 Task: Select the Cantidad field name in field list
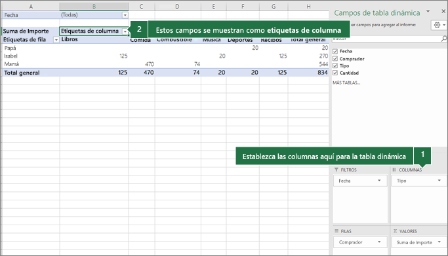[349, 73]
